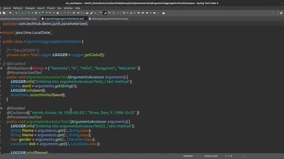Image resolution: width=284 pixels, height=159 pixels.
Task: Open the Navigate menu
Action: click(30, 8)
